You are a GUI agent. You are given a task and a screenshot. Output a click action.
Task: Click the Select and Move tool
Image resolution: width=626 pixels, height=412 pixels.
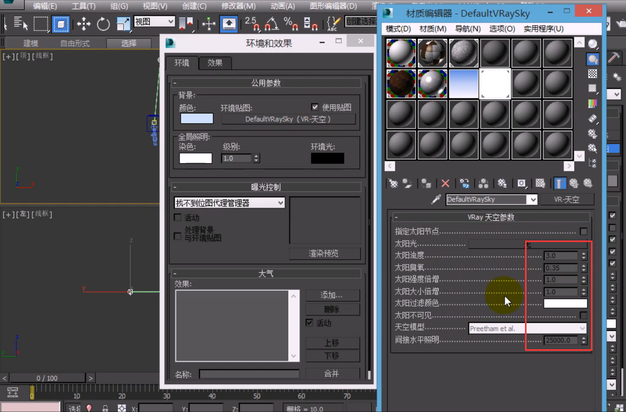84,24
